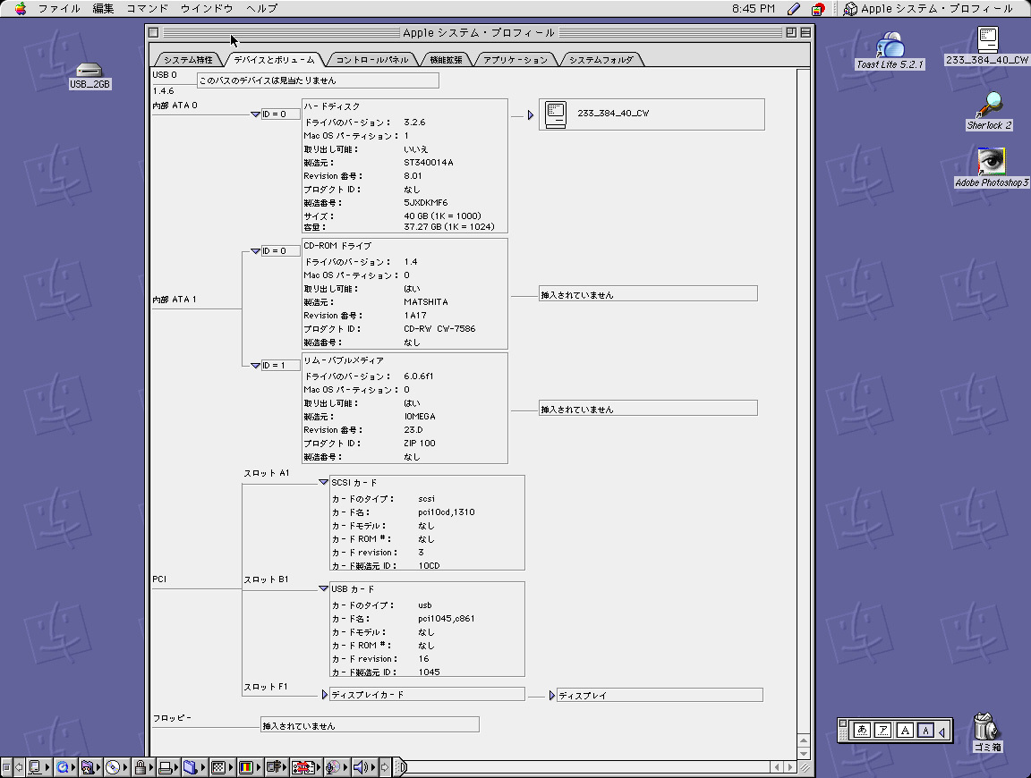
Task: Switch to the コントロールパネル tab
Action: [x=372, y=60]
